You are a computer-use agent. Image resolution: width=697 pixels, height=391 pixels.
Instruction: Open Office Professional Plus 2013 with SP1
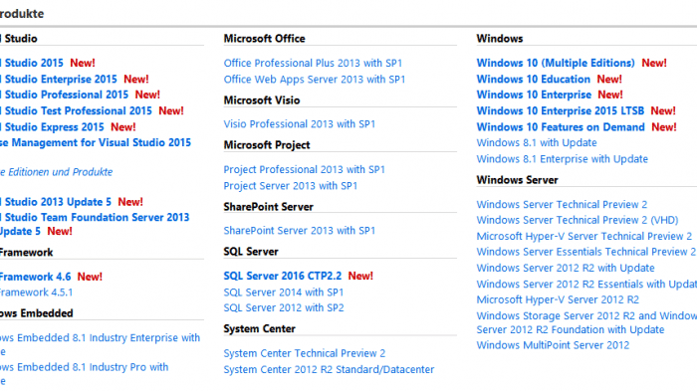coord(313,63)
